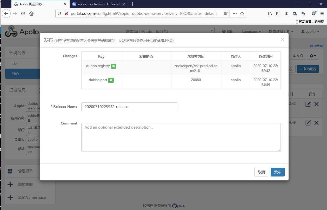
Task: Click the second row delete X icon
Action: [316, 123]
